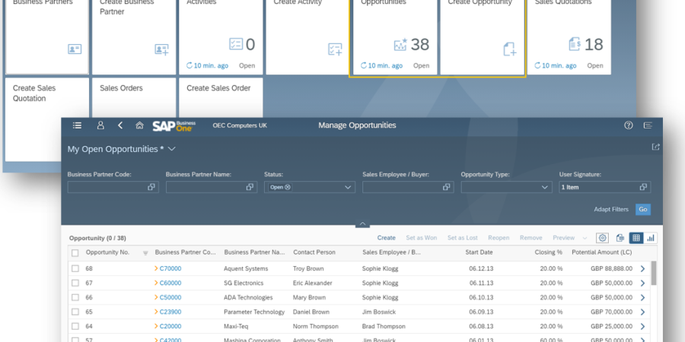Screen dimensions: 685x342
Task: Switch to table grid view
Action: 636,238
